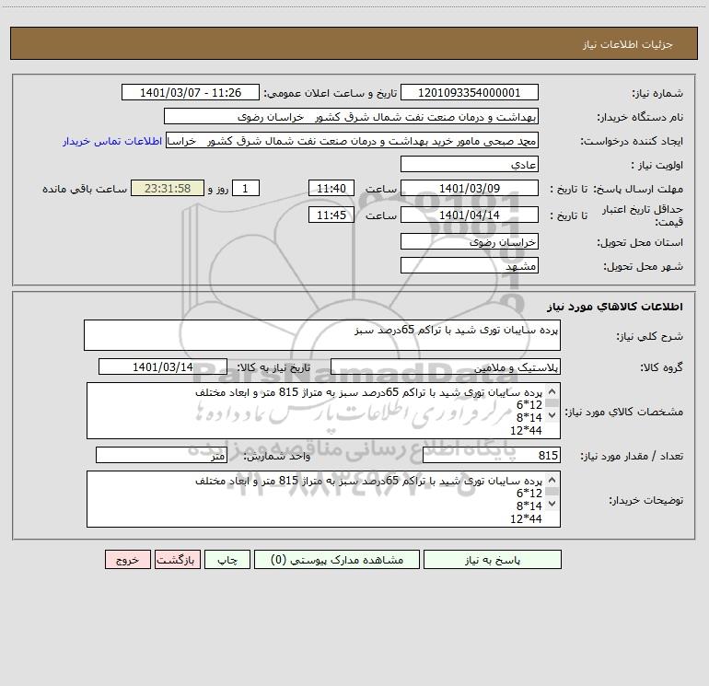Click the countdown timer 23:31:58
Viewport: 709px width, 686px height.
pos(168,188)
